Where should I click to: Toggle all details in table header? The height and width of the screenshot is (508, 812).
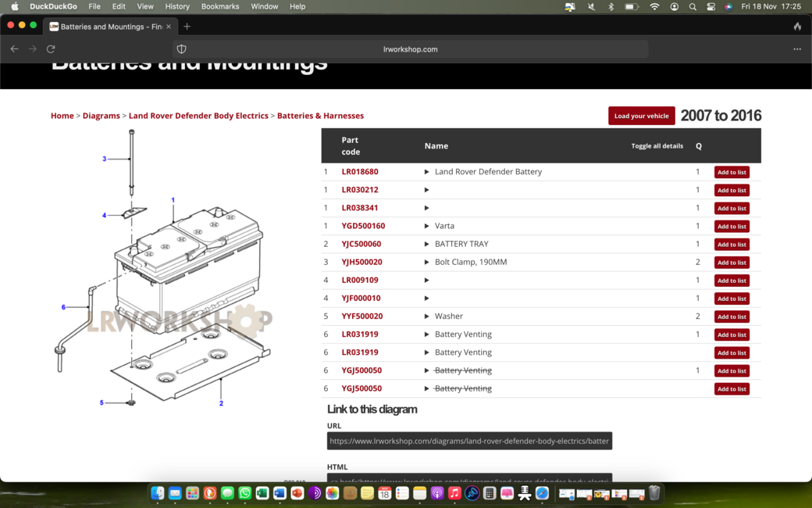657,146
